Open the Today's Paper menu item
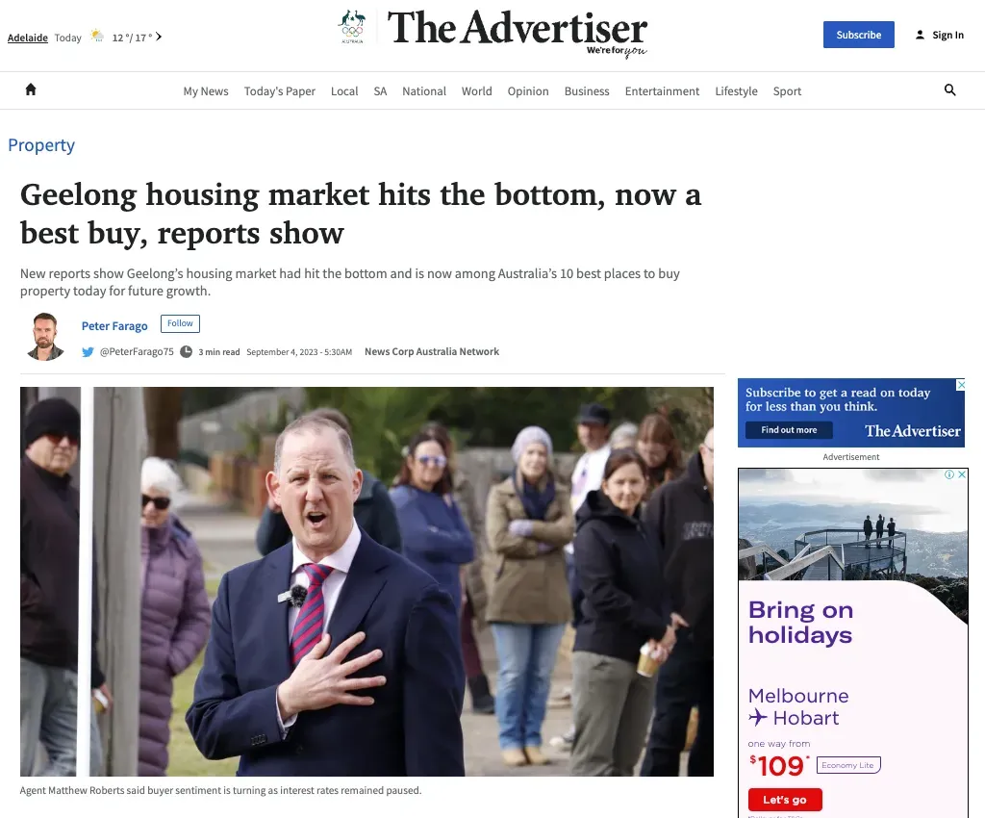The height and width of the screenshot is (818, 985). point(280,91)
